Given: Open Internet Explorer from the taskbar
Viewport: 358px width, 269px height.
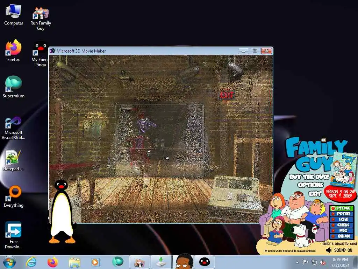Looking at the screenshot, I should pyautogui.click(x=31, y=262).
